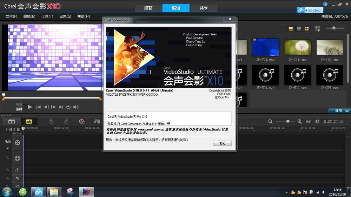The height and width of the screenshot is (197, 351).
Task: Adjust the timeline zoom slider
Action: click(288, 121)
